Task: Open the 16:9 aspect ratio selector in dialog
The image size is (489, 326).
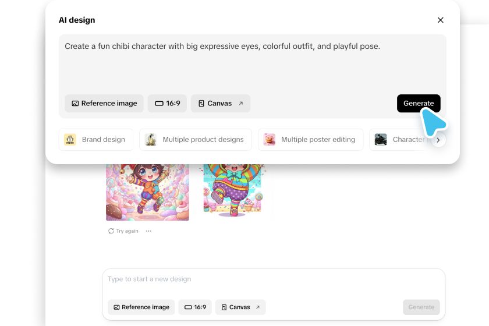Action: (167, 104)
